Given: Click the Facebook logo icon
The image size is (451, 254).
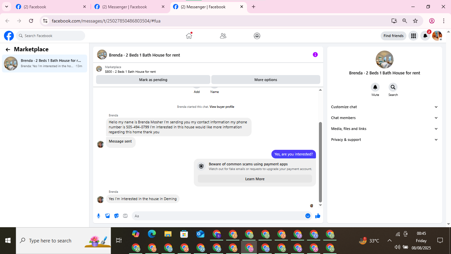Looking at the screenshot, I should (9, 36).
